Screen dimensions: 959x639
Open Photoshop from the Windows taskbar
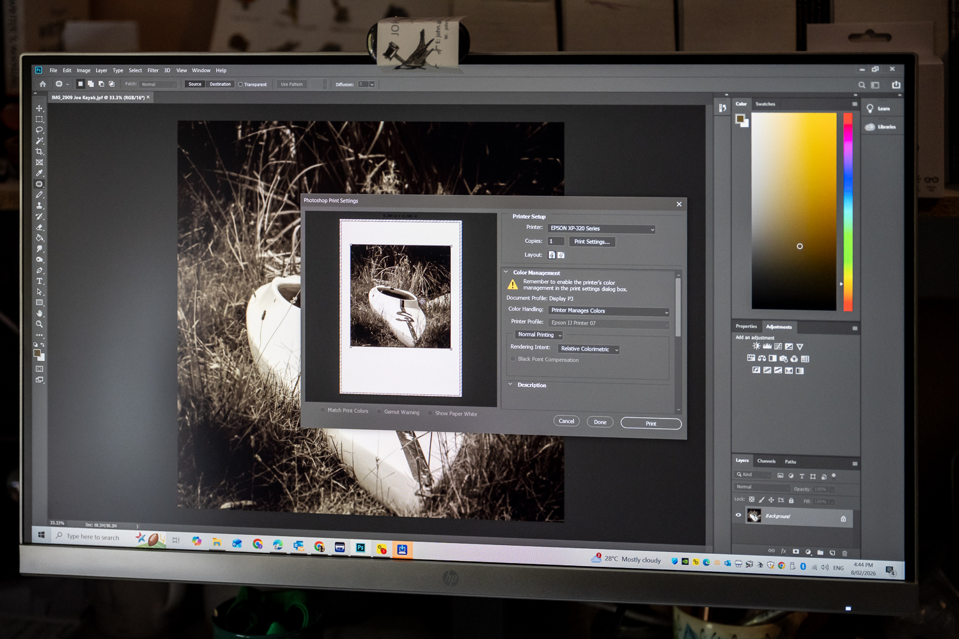click(361, 548)
